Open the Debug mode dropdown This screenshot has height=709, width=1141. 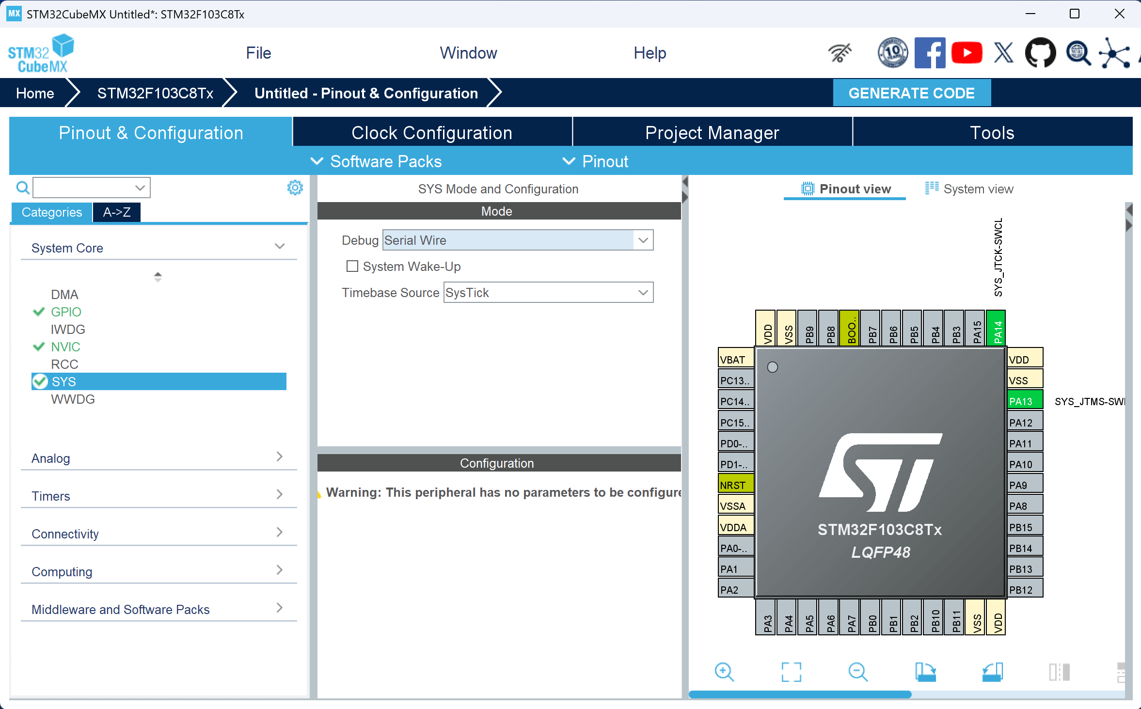coord(643,240)
